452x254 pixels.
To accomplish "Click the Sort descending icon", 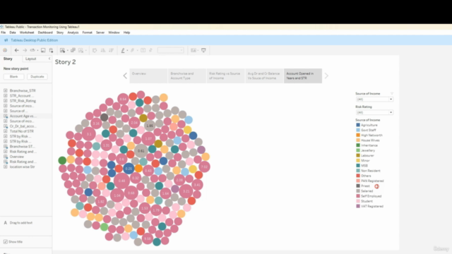I will click(111, 50).
